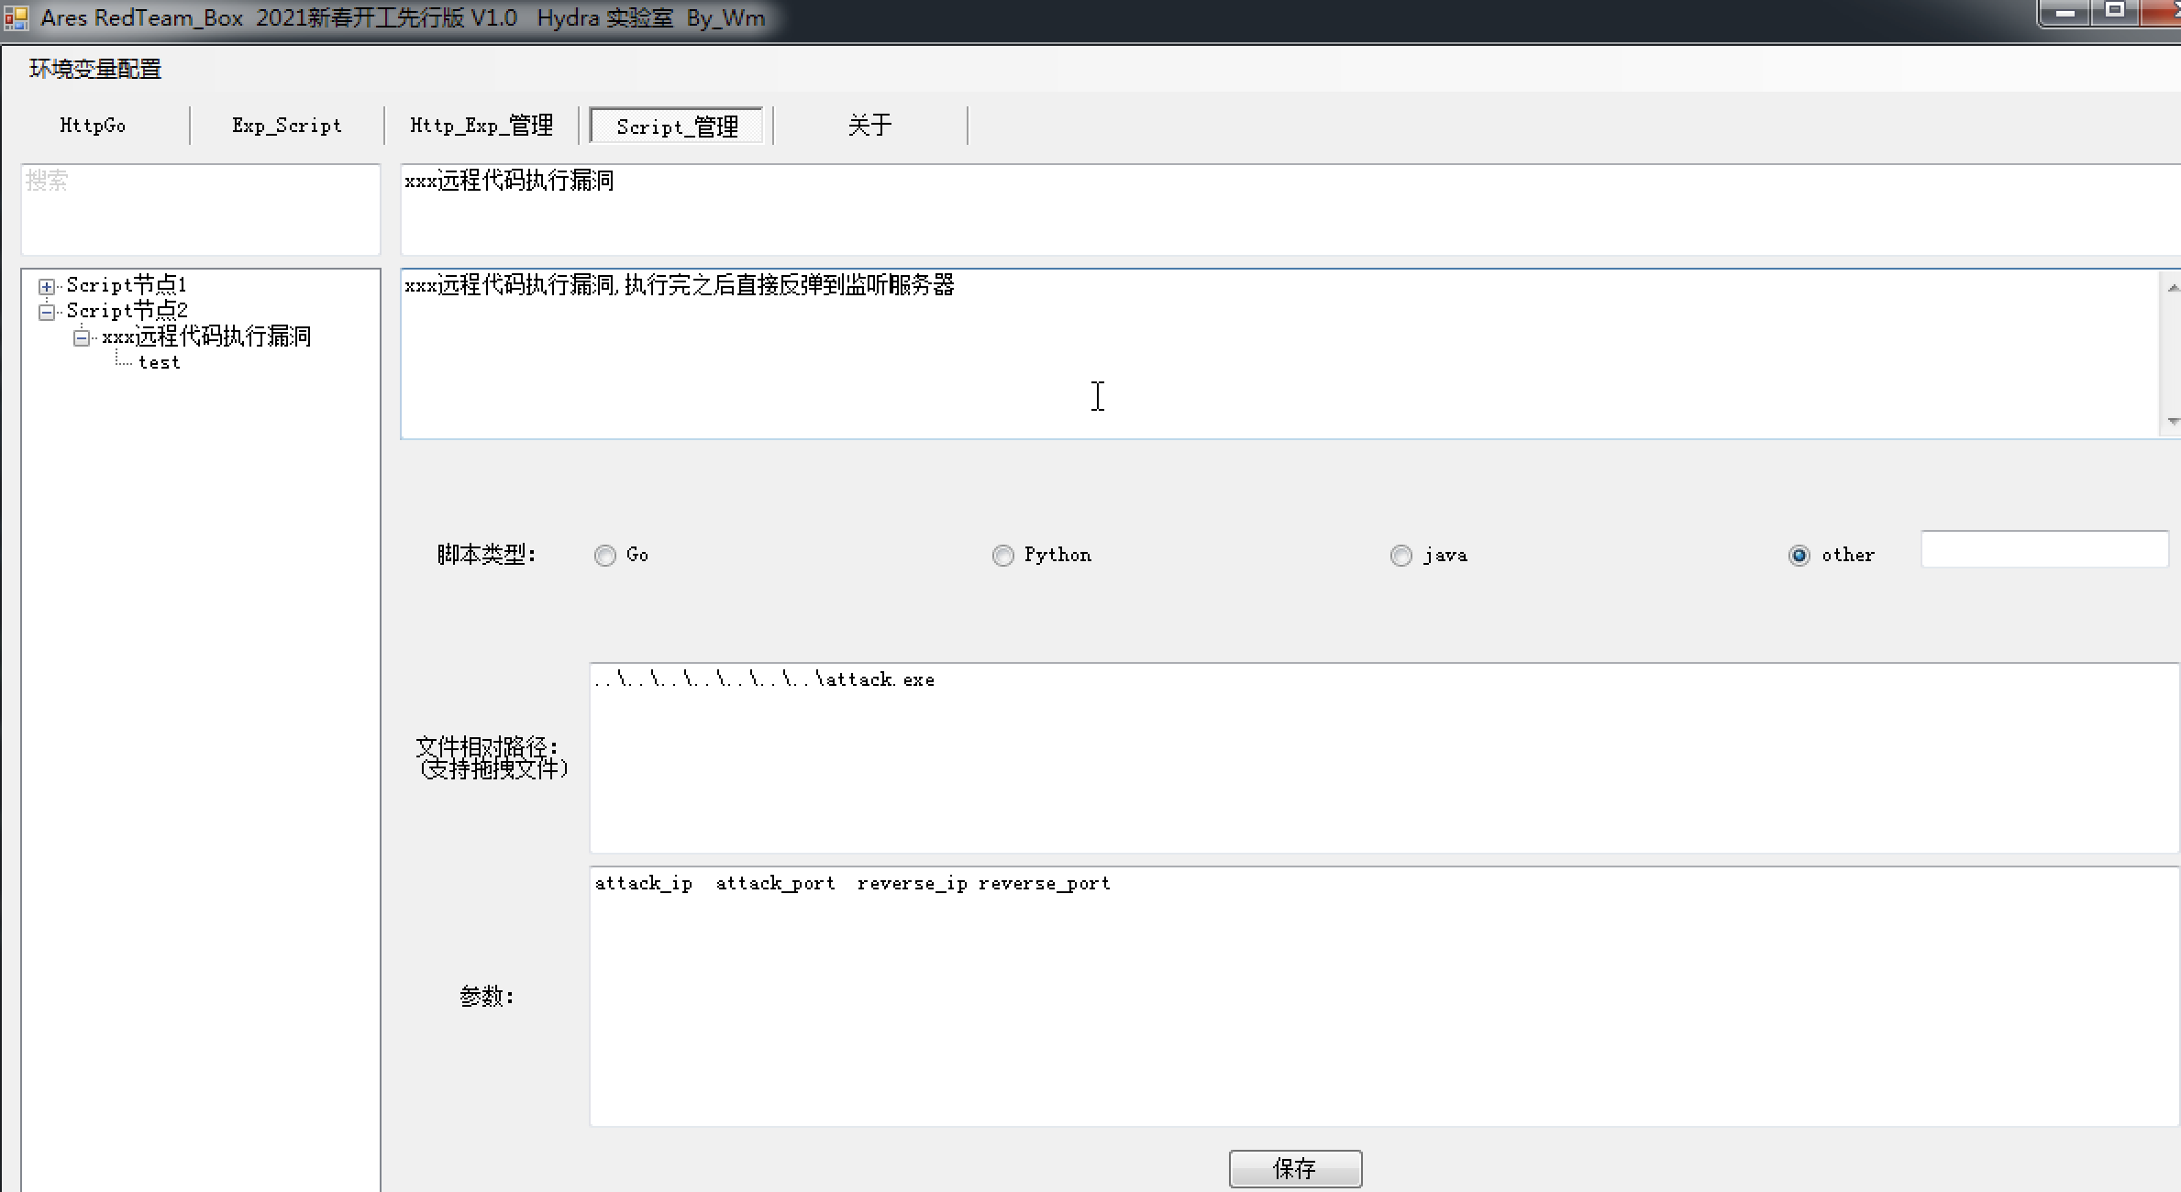Select the java script type radio

[x=1401, y=556]
